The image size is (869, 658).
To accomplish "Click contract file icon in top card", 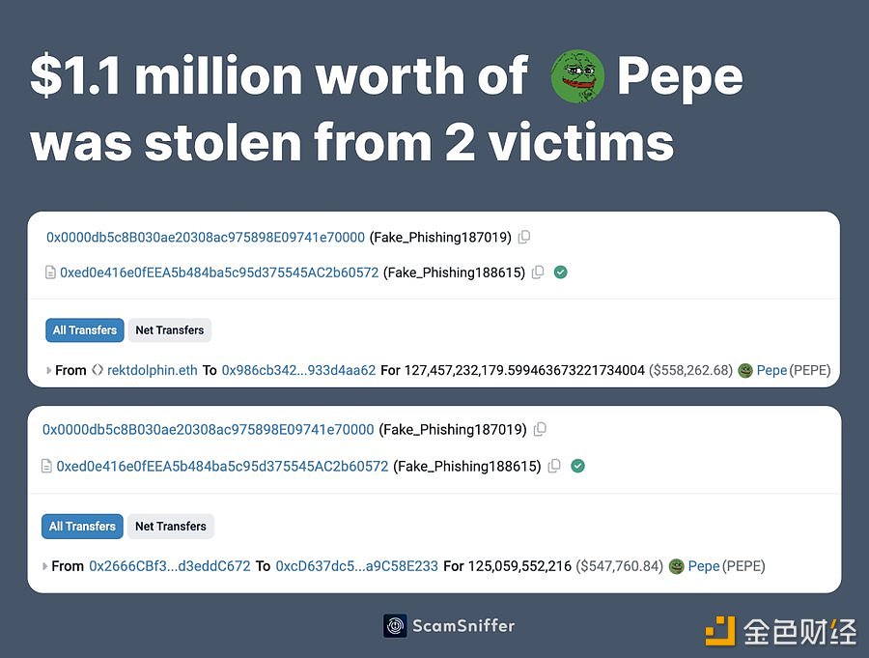I will tap(50, 272).
